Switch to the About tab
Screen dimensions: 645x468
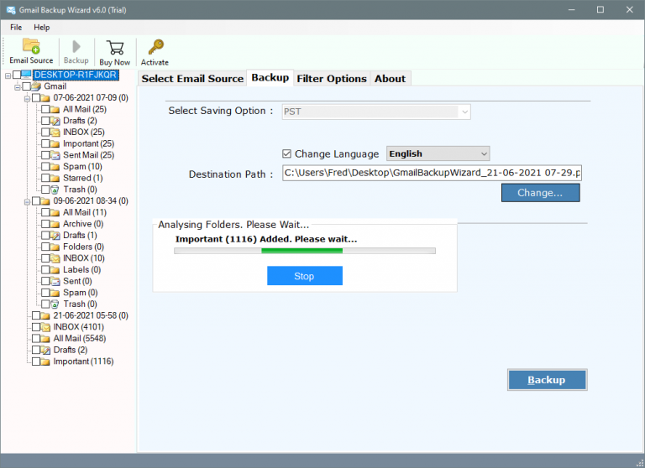[x=390, y=79]
